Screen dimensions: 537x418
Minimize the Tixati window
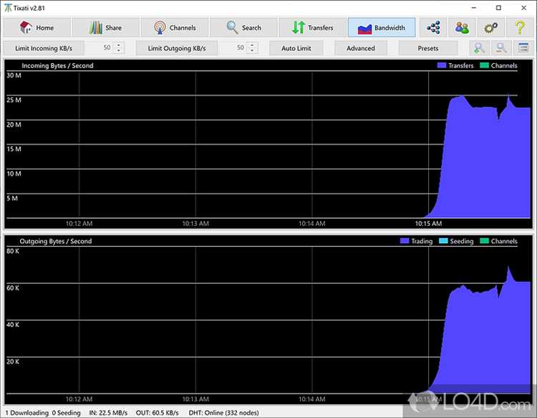point(474,8)
